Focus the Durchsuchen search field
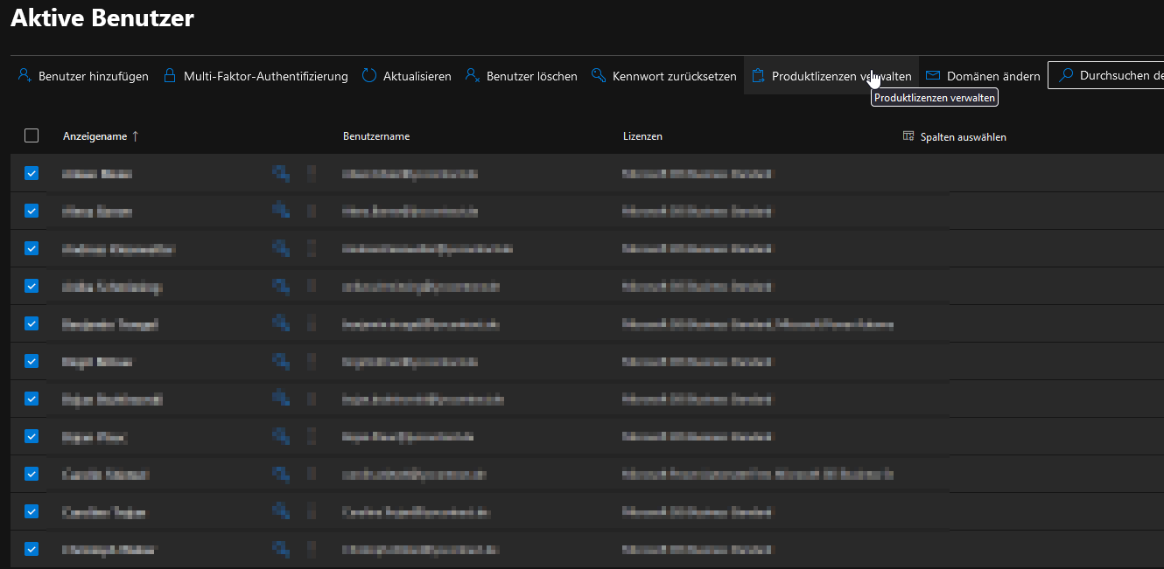The width and height of the screenshot is (1164, 569). (x=1105, y=75)
